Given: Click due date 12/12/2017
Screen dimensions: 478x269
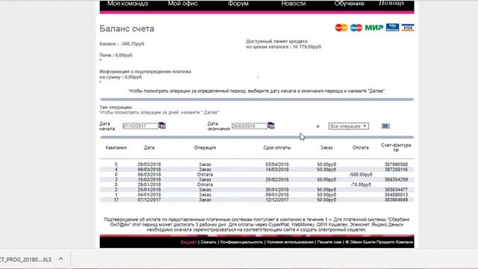Looking at the screenshot, I should point(277,200).
